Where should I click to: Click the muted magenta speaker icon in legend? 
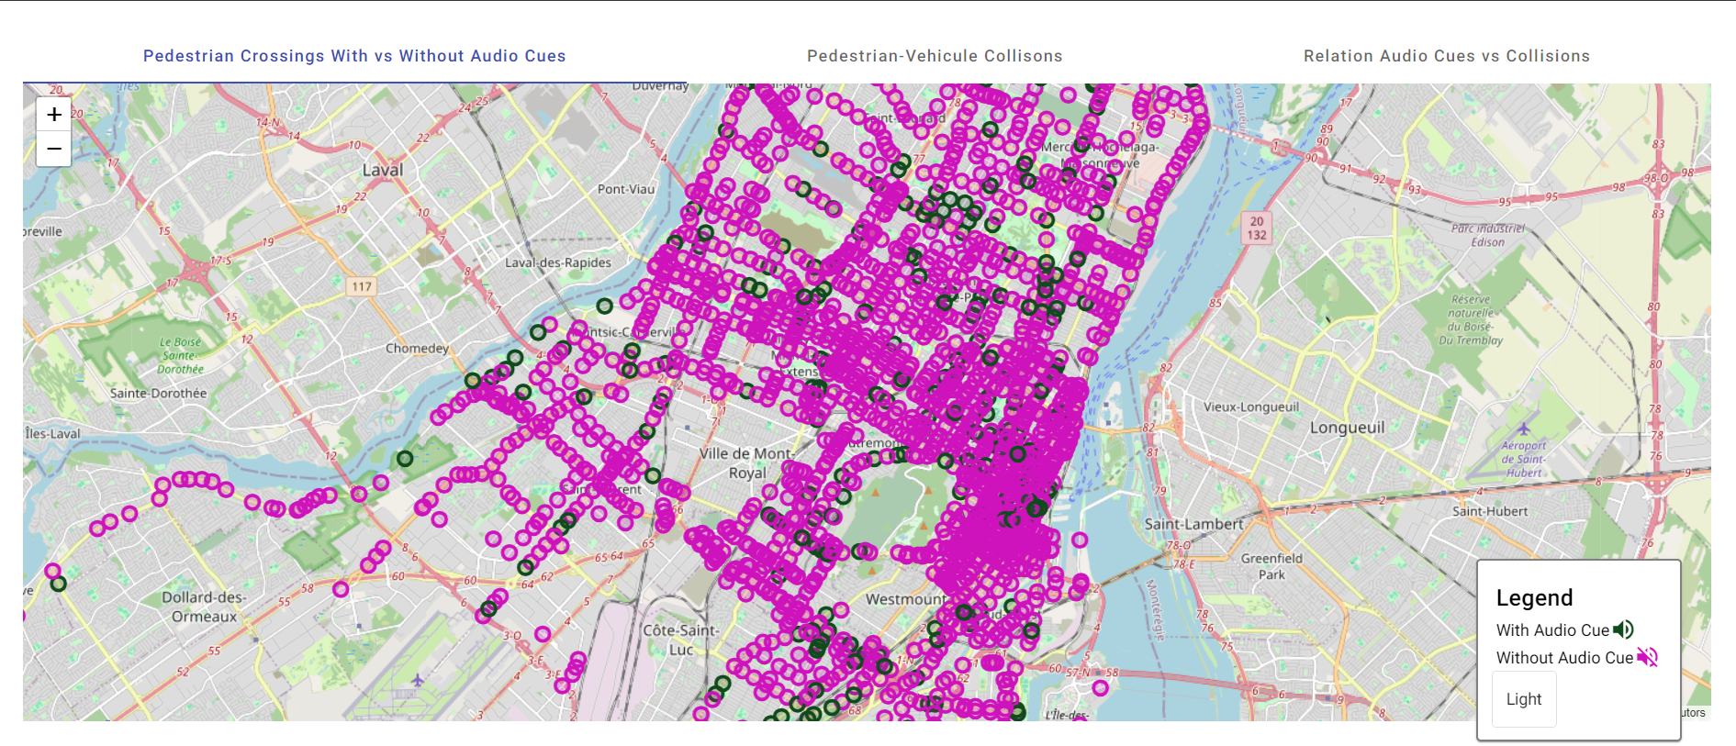pos(1648,657)
